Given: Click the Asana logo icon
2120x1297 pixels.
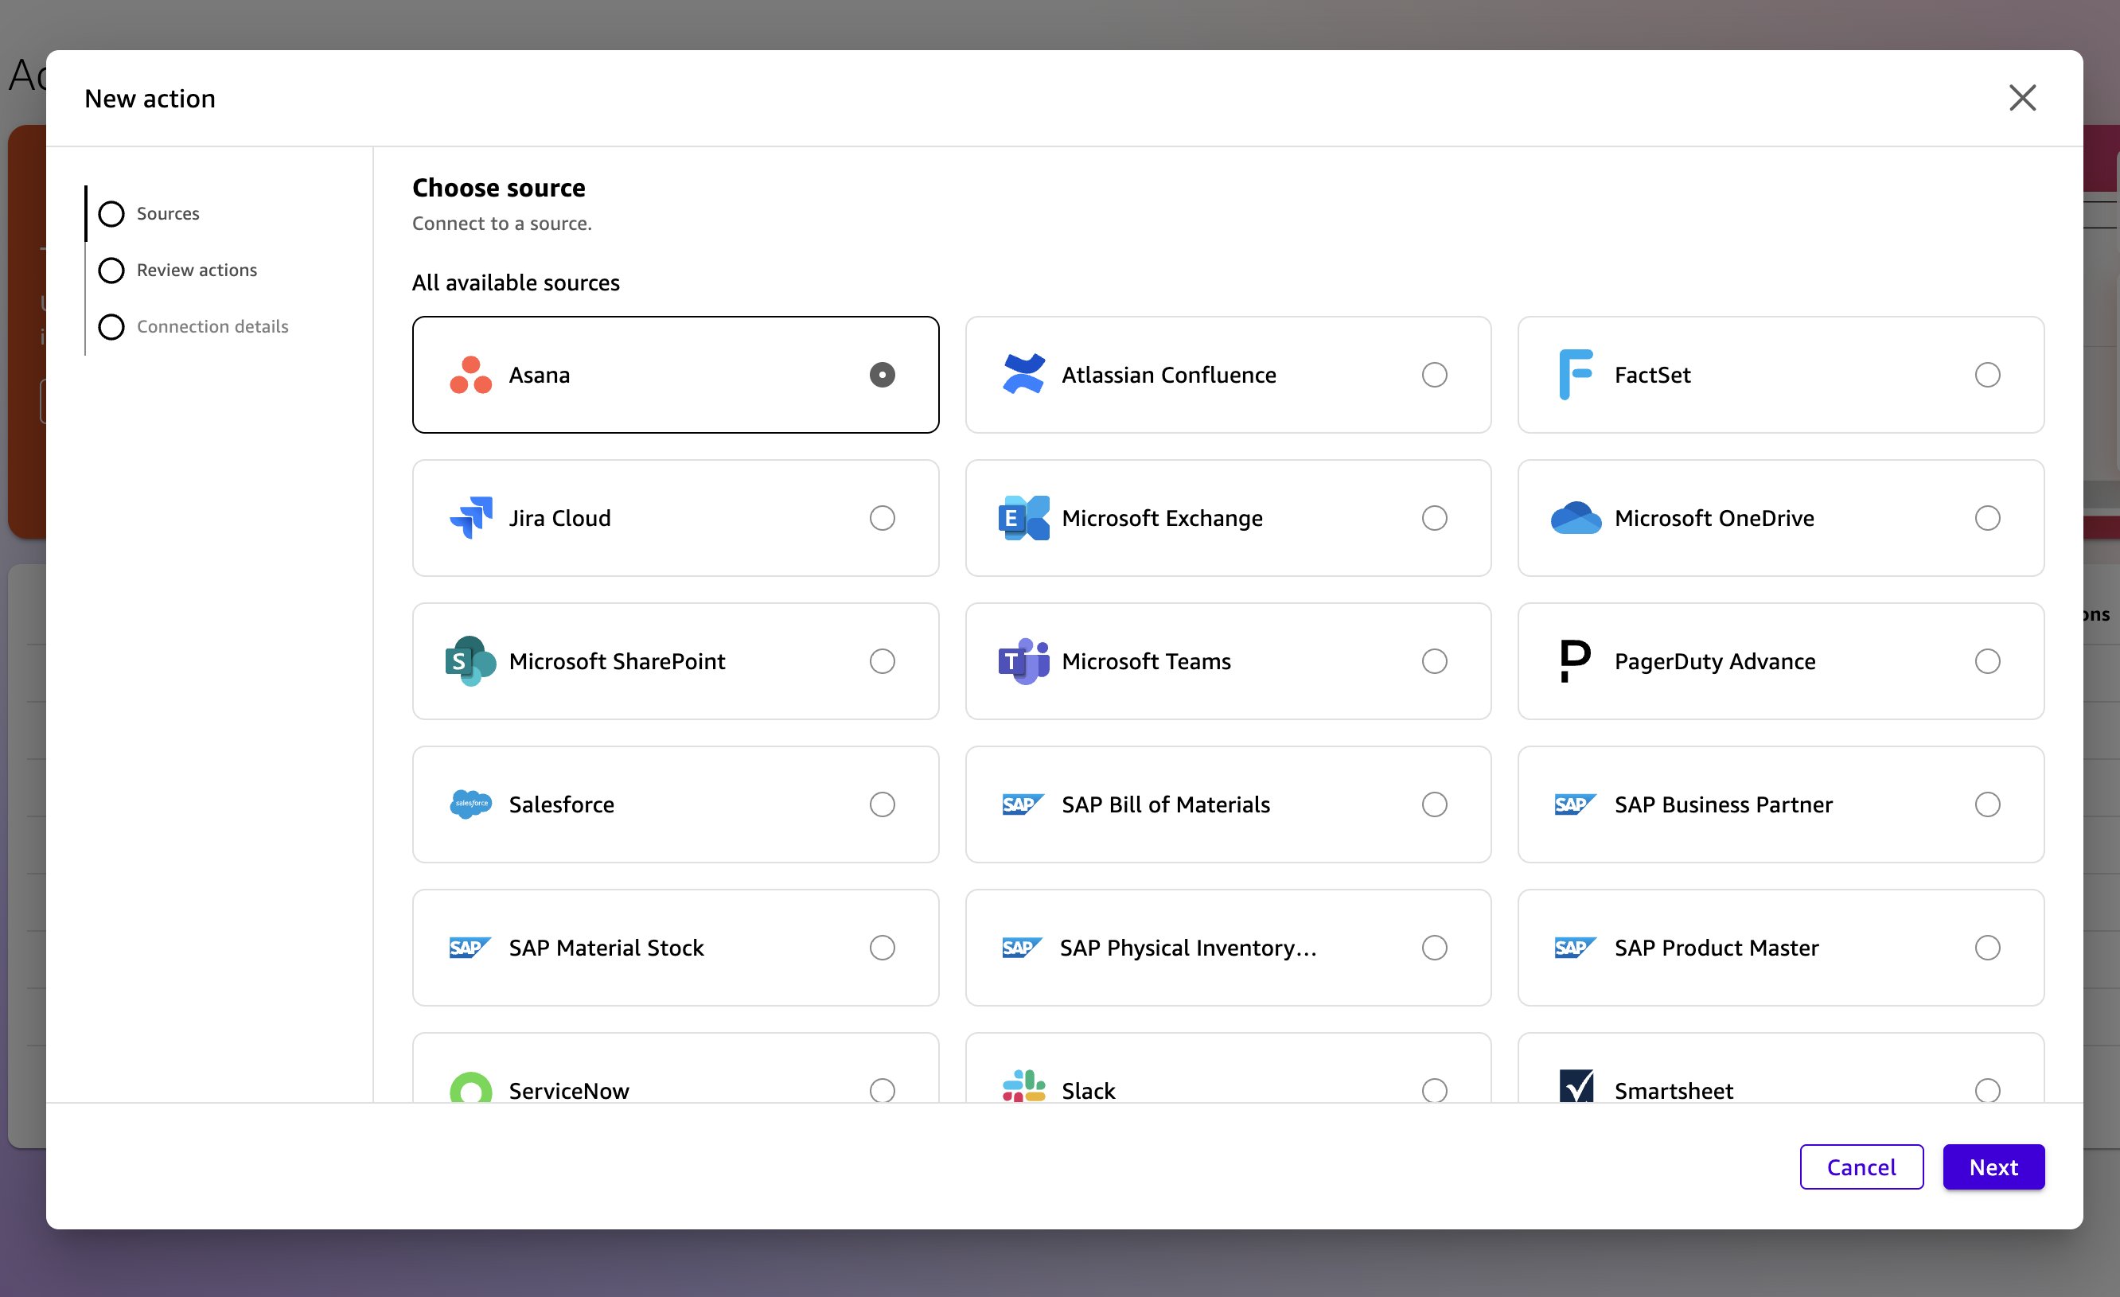Looking at the screenshot, I should [470, 375].
